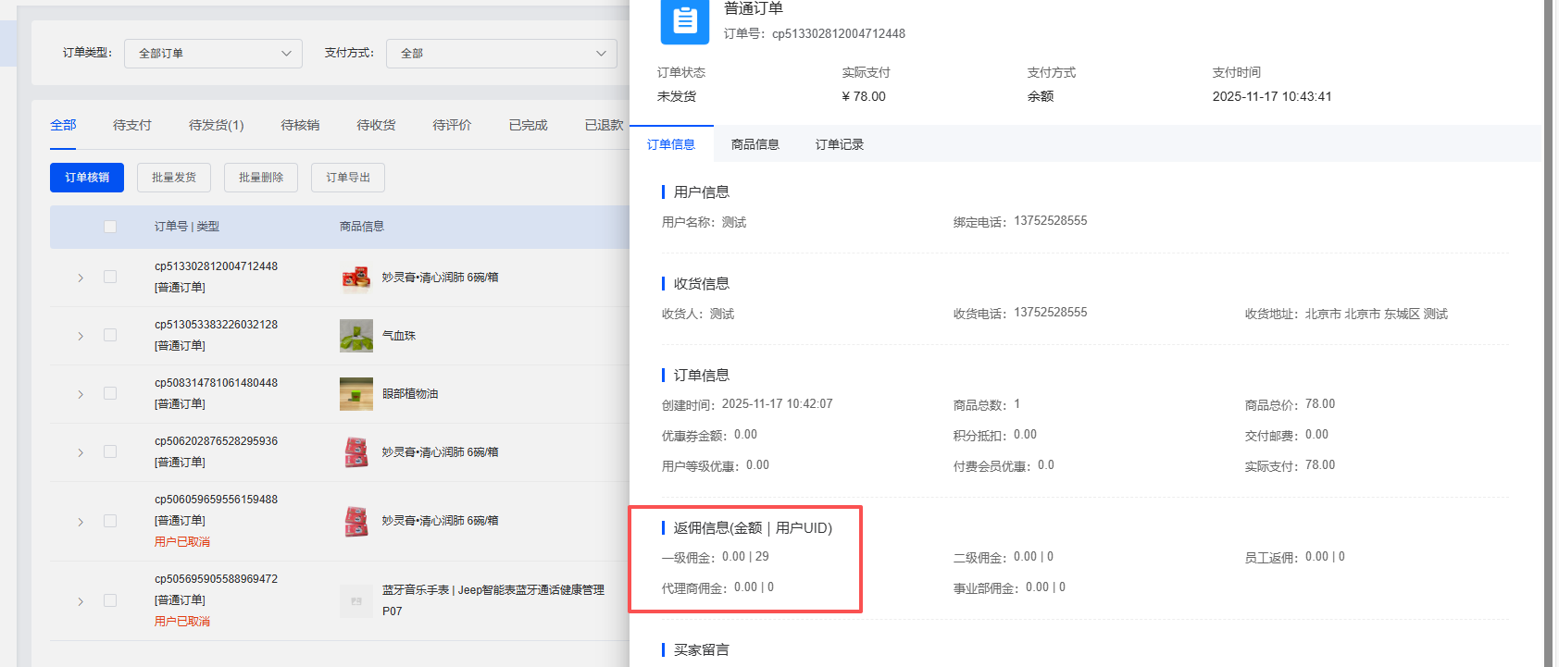Switch to the 待核销 tab

(300, 125)
